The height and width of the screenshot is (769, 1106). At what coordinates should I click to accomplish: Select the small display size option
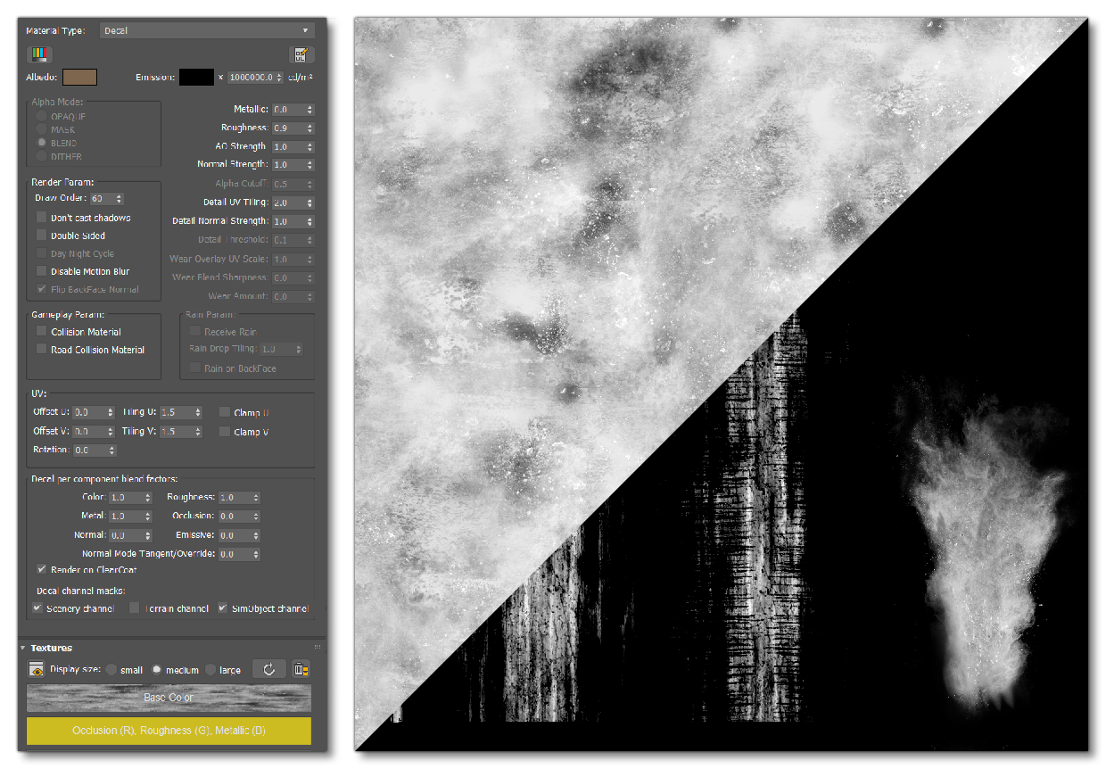[111, 669]
